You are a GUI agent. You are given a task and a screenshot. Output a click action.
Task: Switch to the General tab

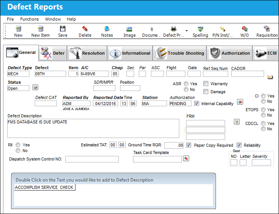[x=21, y=53]
